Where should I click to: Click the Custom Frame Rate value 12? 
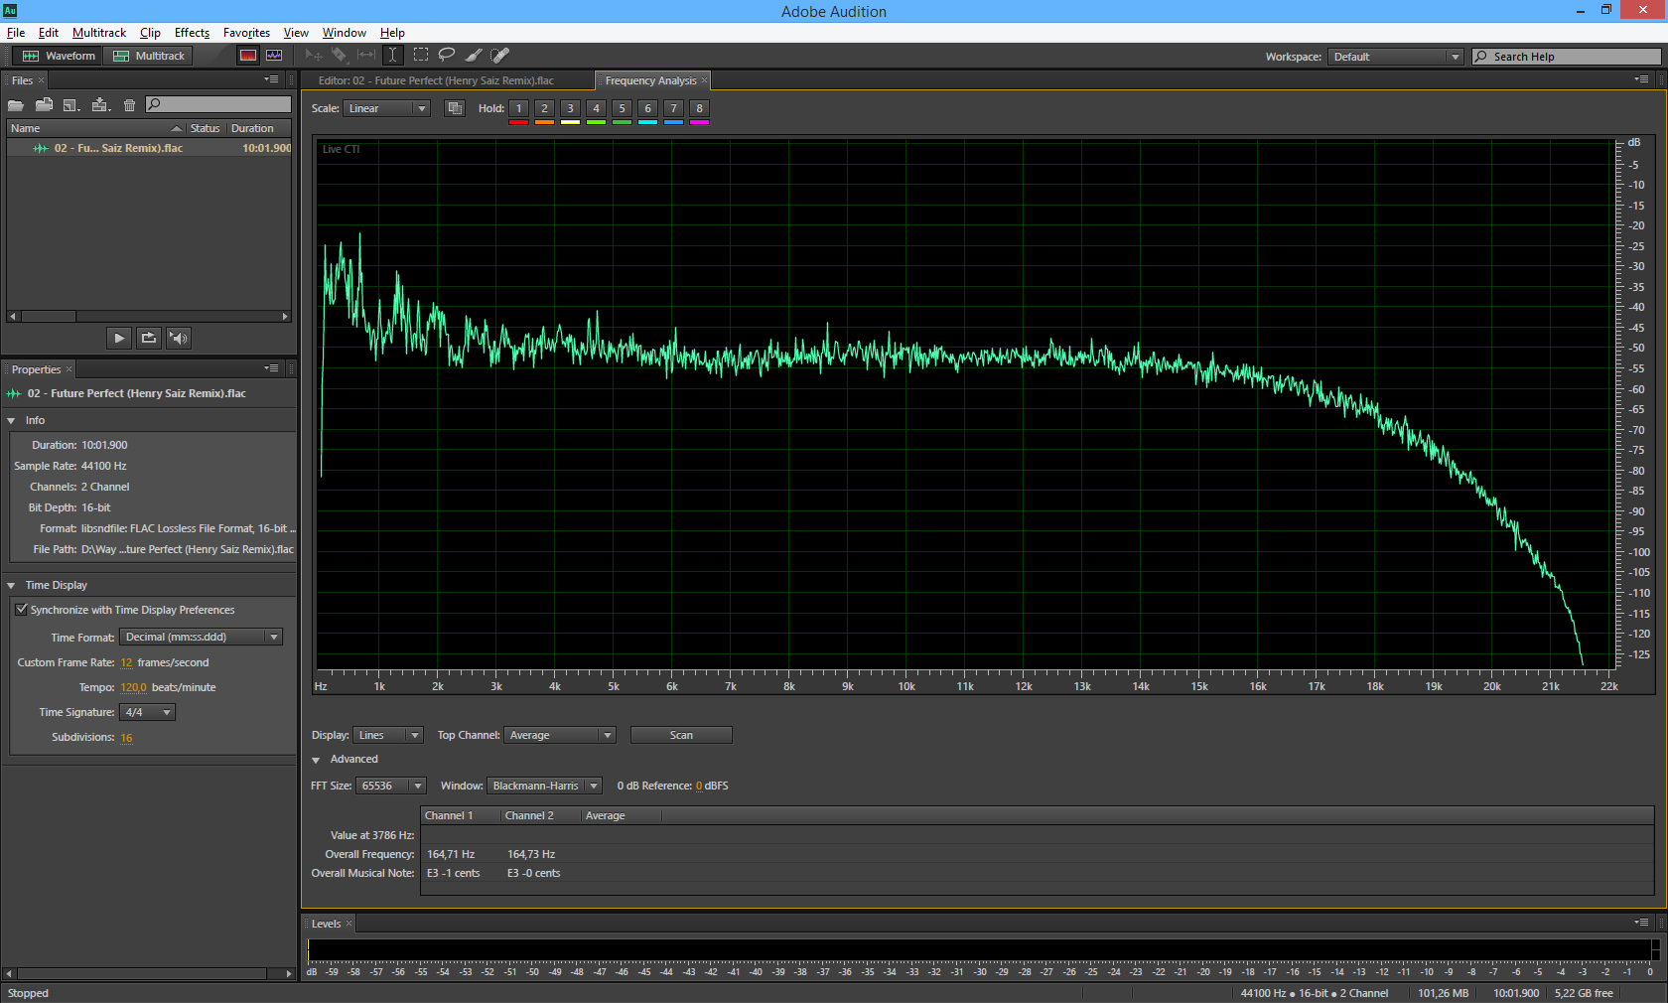pyautogui.click(x=126, y=662)
